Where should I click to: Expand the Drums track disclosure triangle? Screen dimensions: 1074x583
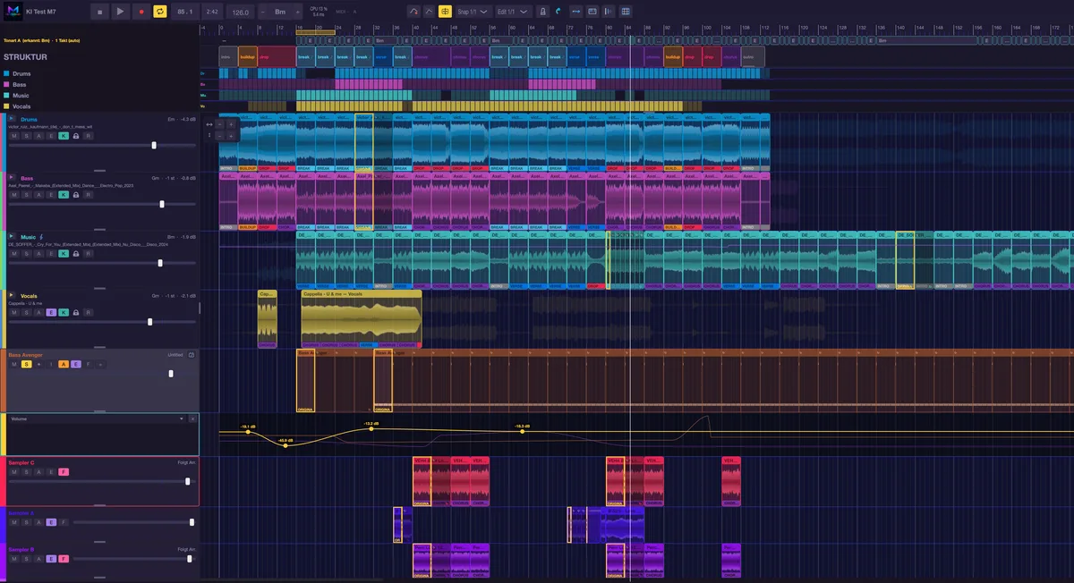[13, 119]
